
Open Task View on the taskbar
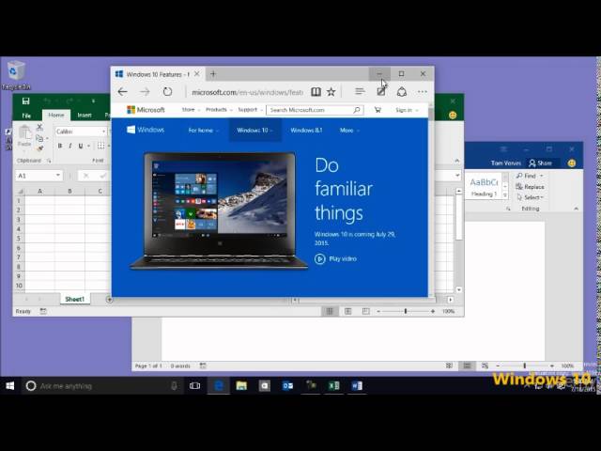pos(194,386)
